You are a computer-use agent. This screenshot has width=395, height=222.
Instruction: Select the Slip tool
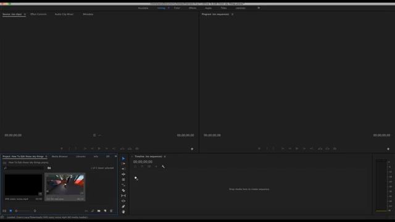coord(123,196)
